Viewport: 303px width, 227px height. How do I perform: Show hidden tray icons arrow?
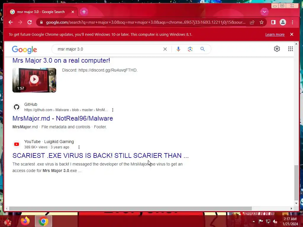254,221
